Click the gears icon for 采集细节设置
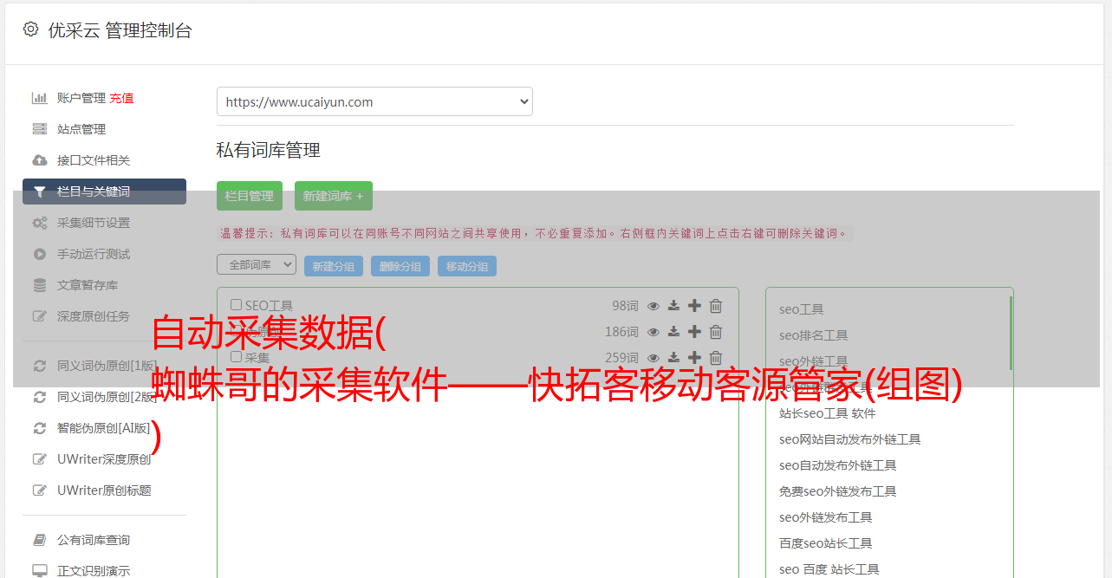The width and height of the screenshot is (1112, 578). pyautogui.click(x=39, y=223)
